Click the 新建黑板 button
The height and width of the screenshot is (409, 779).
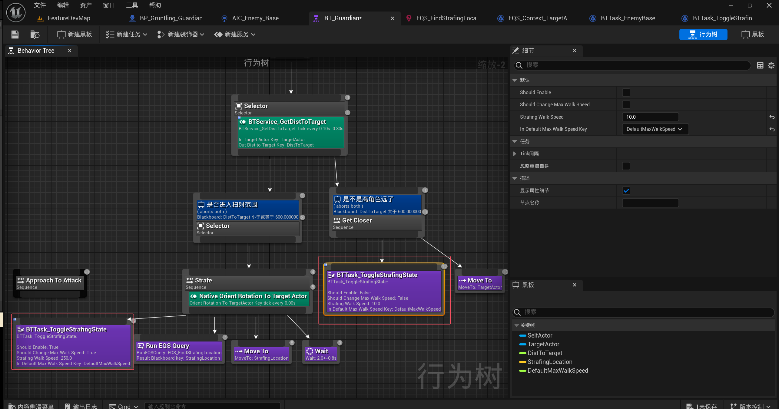coord(75,35)
